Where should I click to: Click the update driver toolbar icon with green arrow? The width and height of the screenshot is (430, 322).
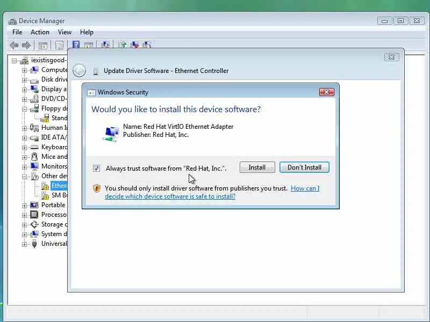click(122, 45)
